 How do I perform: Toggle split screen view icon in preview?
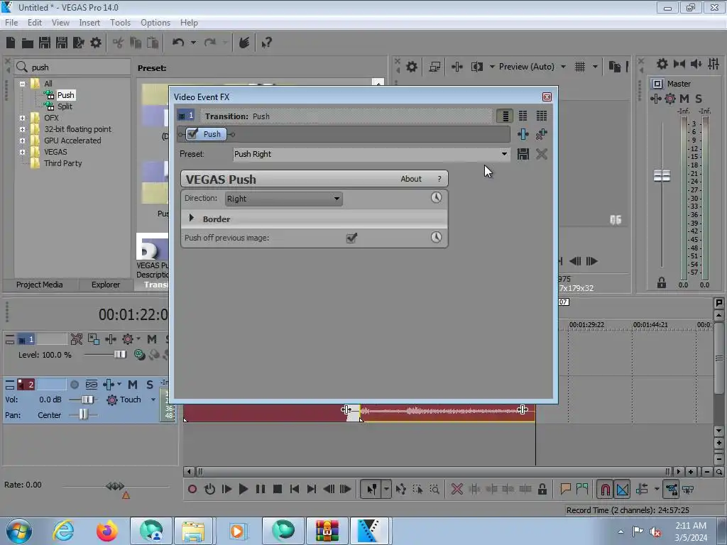pos(476,67)
